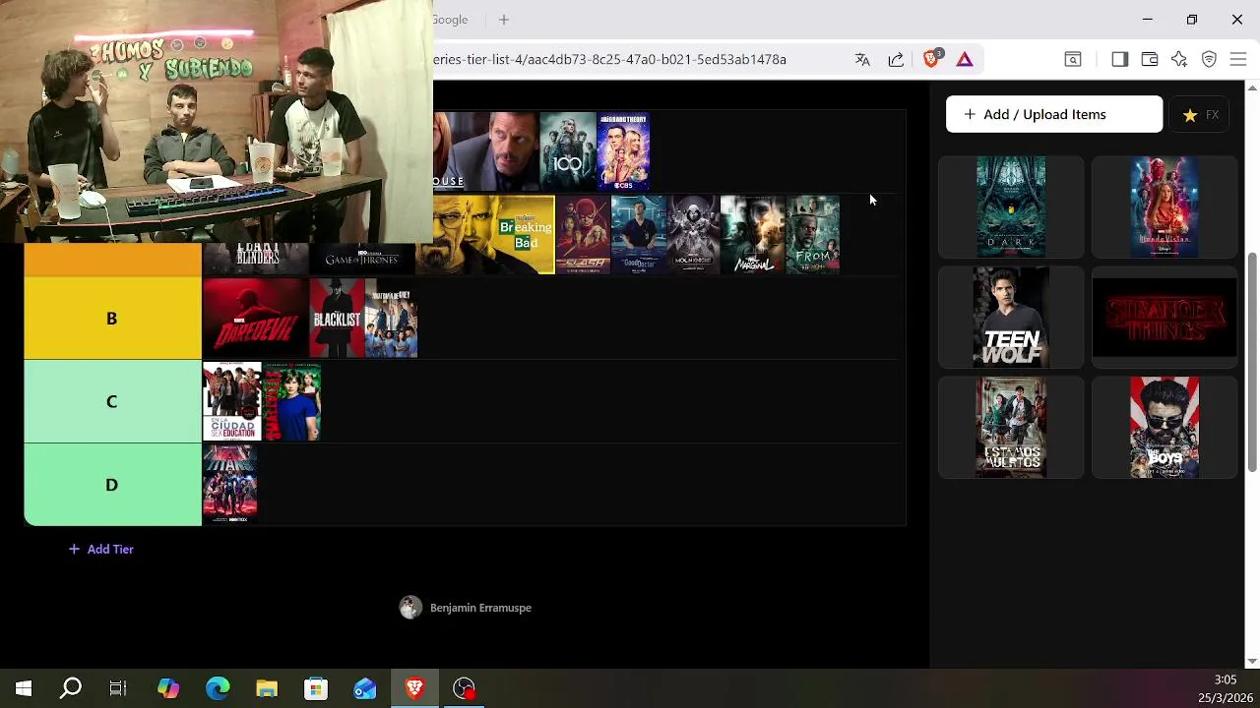Open the browser hamburger menu

tap(1238, 60)
